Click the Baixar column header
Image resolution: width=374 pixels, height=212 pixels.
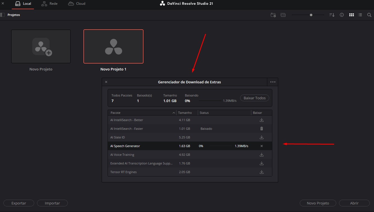point(261,113)
